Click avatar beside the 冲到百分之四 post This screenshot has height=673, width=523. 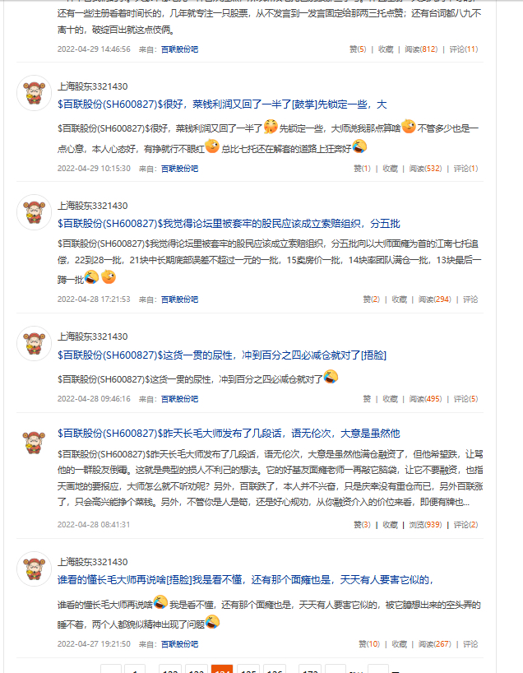(34, 343)
